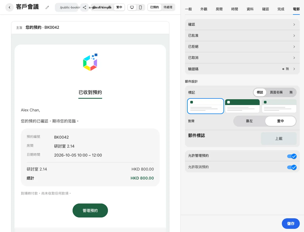
Task: Choose the plain white header layout thumbnail
Action: pyautogui.click(x=206, y=106)
